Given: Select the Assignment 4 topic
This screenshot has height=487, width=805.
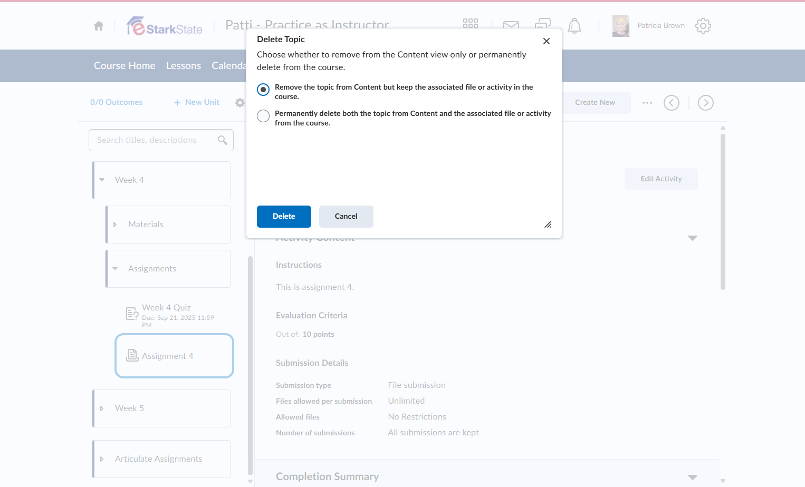Looking at the screenshot, I should pyautogui.click(x=174, y=356).
